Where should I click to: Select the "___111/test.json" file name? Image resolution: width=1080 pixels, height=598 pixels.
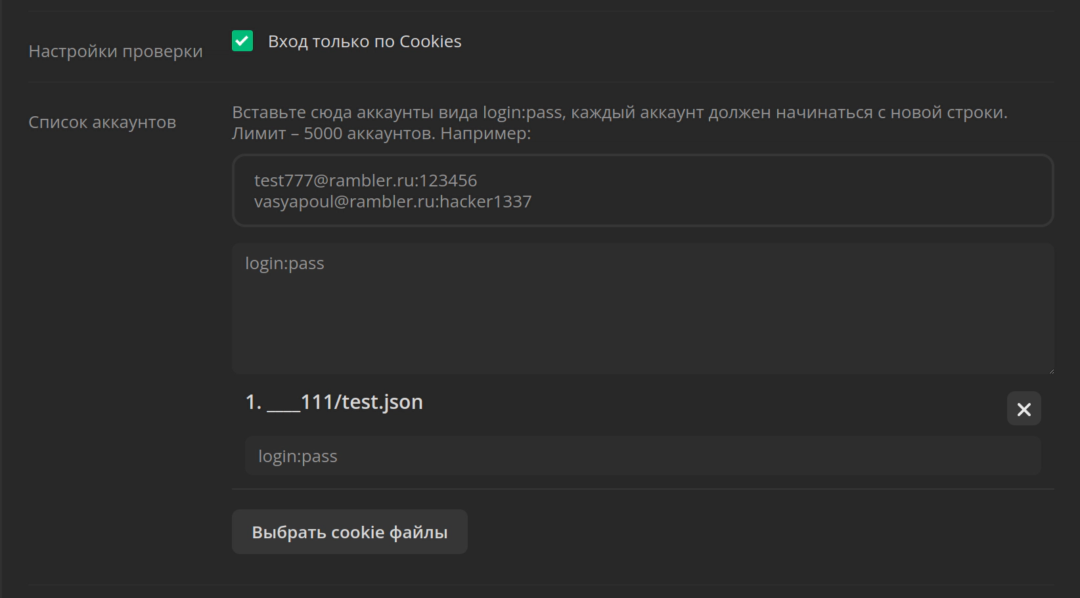(345, 402)
